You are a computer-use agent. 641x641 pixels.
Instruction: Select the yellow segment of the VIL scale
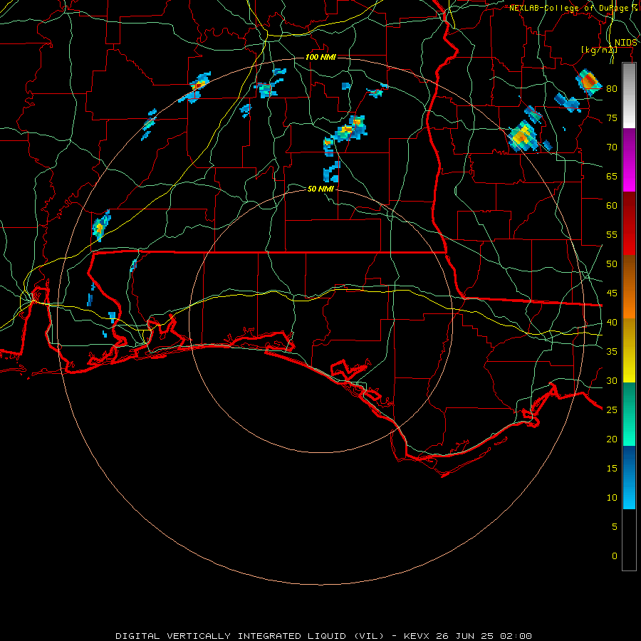pos(629,350)
